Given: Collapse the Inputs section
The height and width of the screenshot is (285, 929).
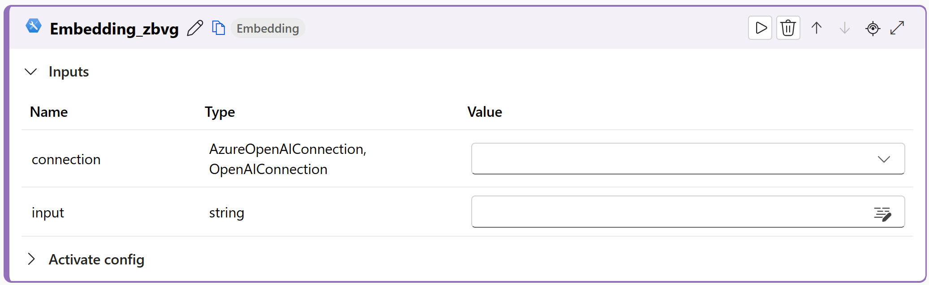Looking at the screenshot, I should pyautogui.click(x=31, y=72).
